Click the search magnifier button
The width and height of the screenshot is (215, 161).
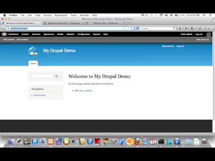(x=56, y=76)
